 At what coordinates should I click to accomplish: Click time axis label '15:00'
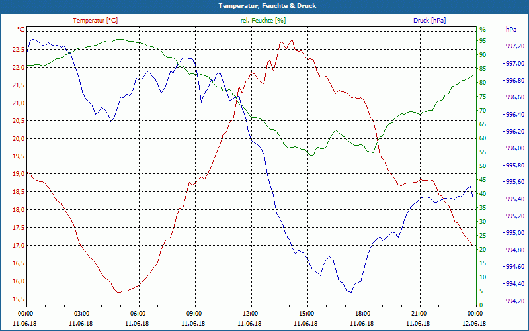coord(307,313)
